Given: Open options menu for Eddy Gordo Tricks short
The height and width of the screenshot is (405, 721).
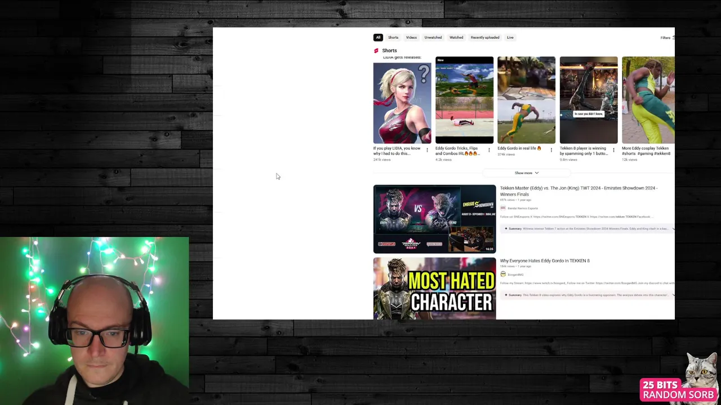Looking at the screenshot, I should (x=489, y=150).
